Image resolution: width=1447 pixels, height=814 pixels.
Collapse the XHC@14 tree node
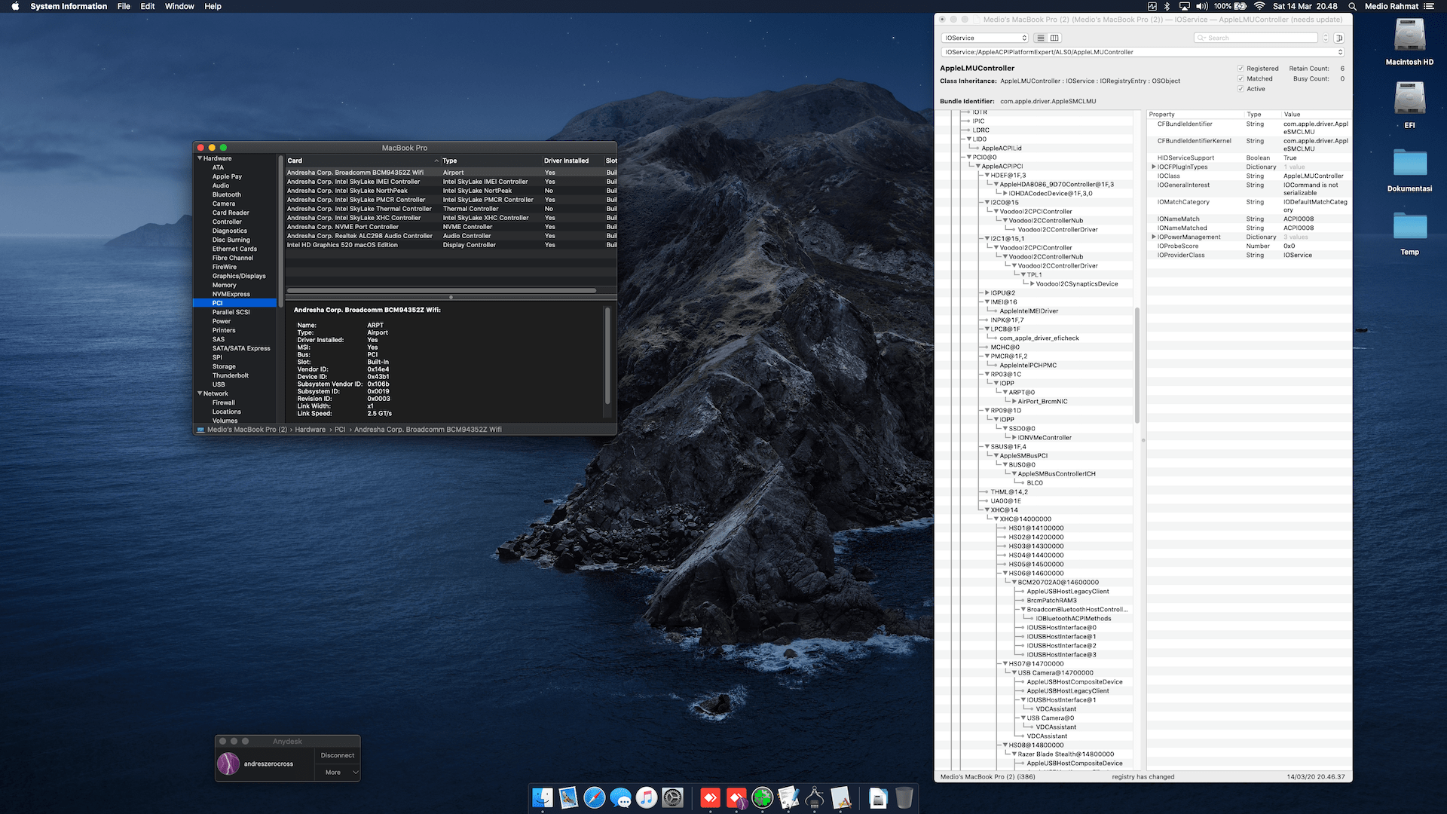tap(987, 510)
